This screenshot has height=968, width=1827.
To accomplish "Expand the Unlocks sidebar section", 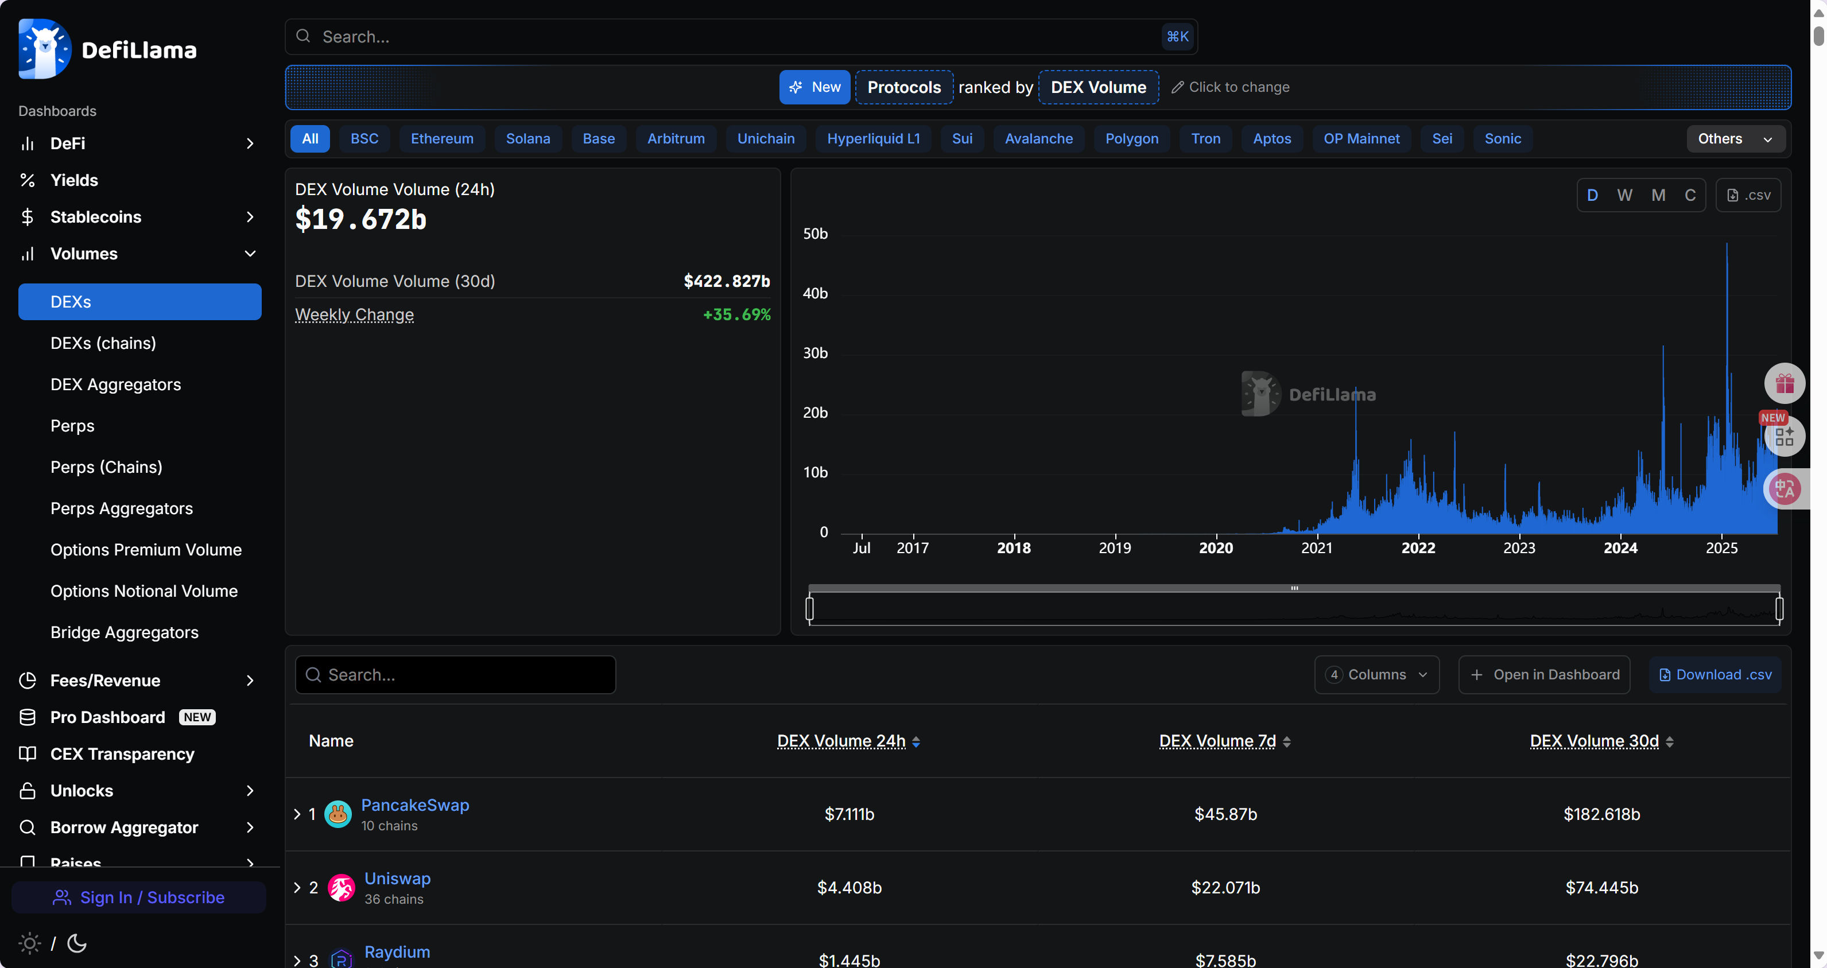I will [250, 791].
